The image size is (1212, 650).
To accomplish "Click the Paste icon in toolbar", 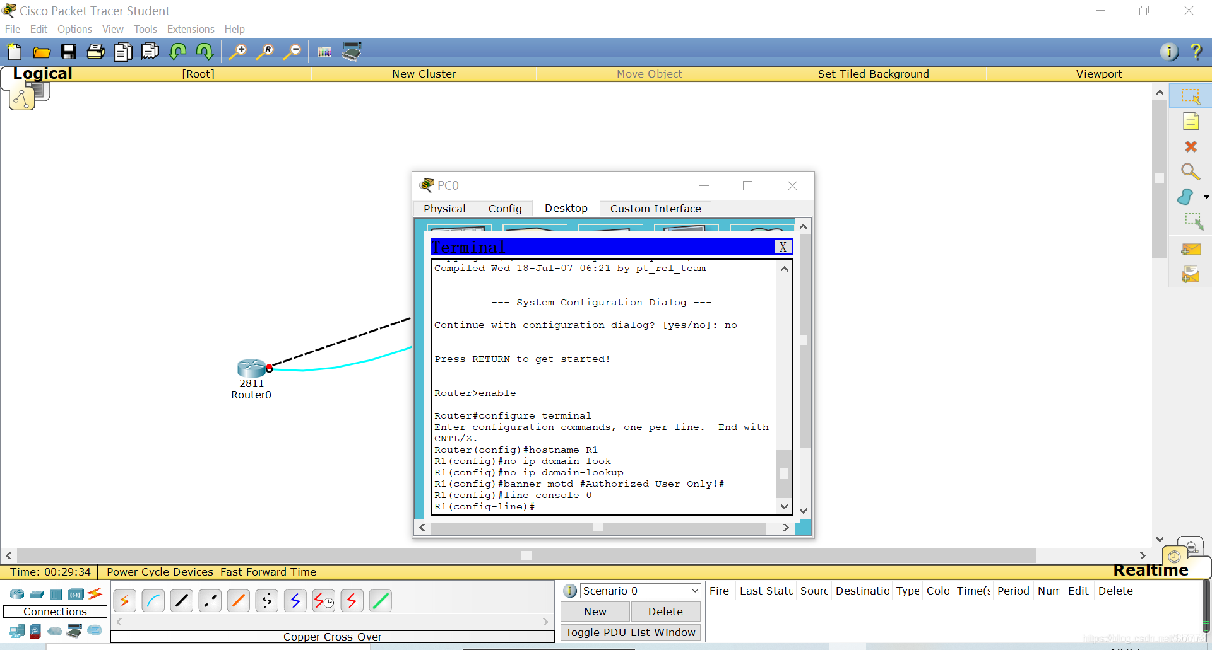I will (150, 52).
